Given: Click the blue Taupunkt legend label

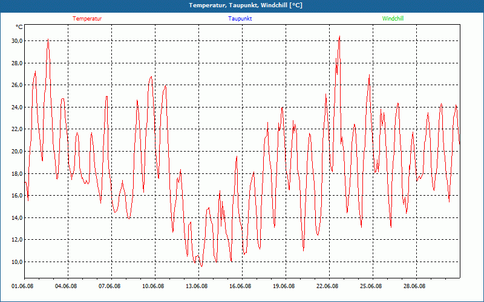Looking at the screenshot, I should pos(240,19).
